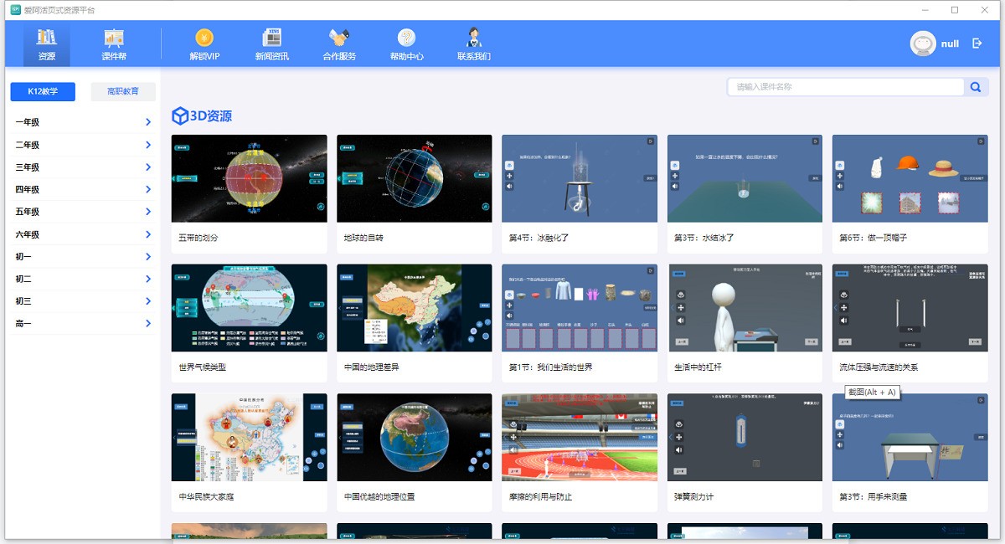Image resolution: width=1005 pixels, height=544 pixels.
Task: Expand the 二年级 chevron
Action: pos(148,145)
